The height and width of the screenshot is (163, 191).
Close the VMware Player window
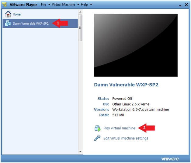click(186, 5)
